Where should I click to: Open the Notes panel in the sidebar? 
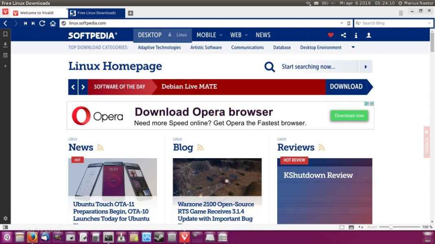coord(5,55)
